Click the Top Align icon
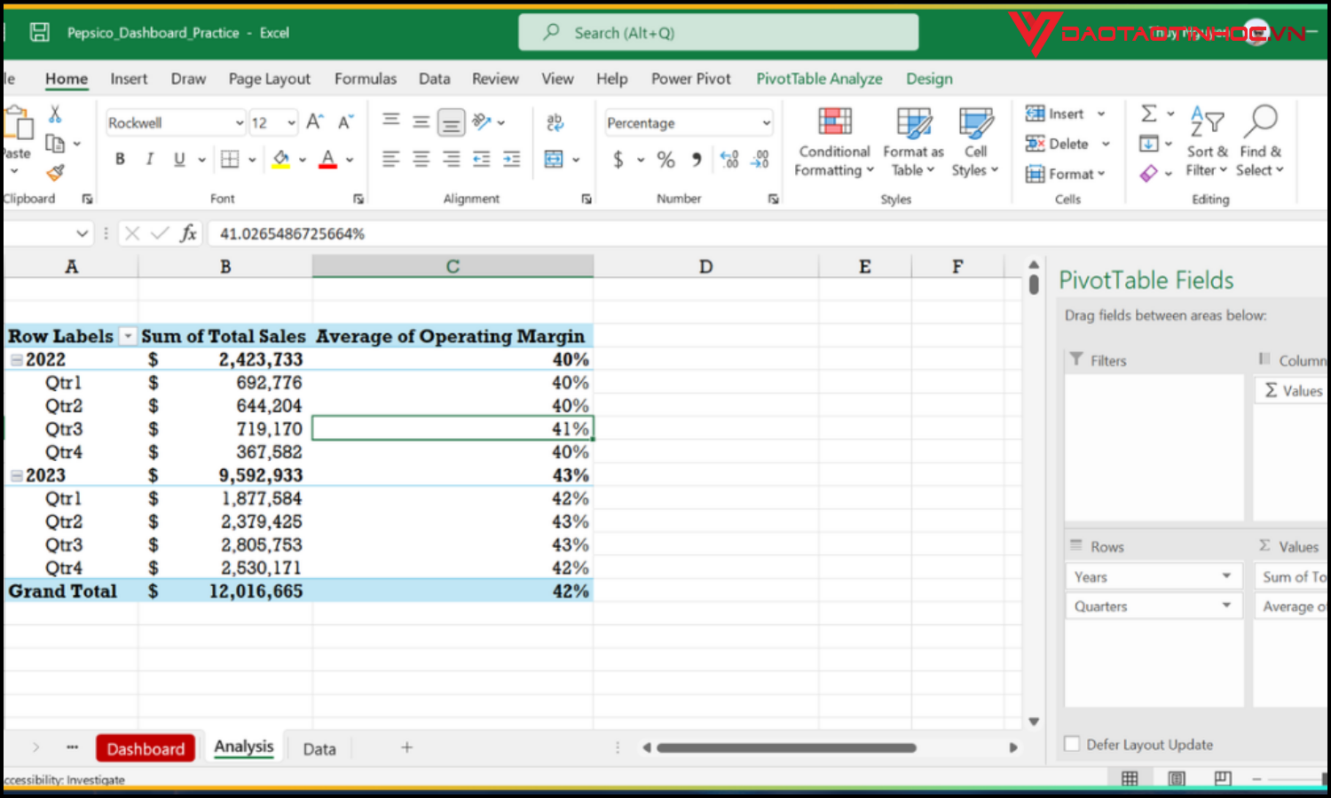This screenshot has width=1331, height=798. coord(390,121)
